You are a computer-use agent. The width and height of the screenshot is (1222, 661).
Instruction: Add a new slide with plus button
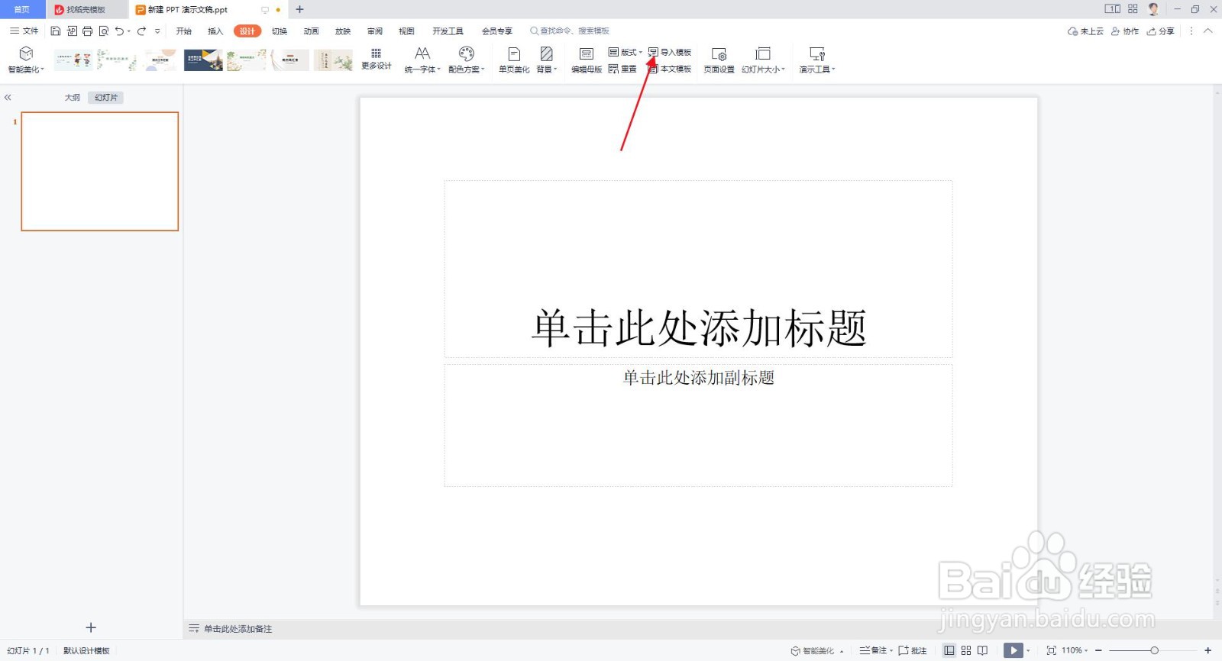coord(91,627)
